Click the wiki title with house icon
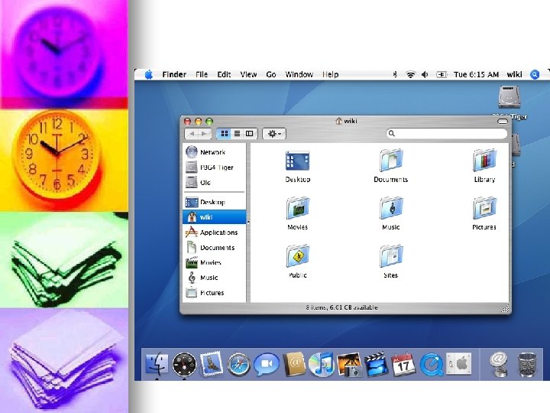This screenshot has width=550, height=413. pos(346,121)
